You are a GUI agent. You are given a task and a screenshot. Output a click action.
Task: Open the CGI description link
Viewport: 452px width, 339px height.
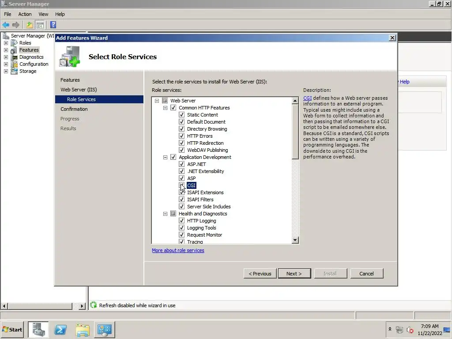307,98
